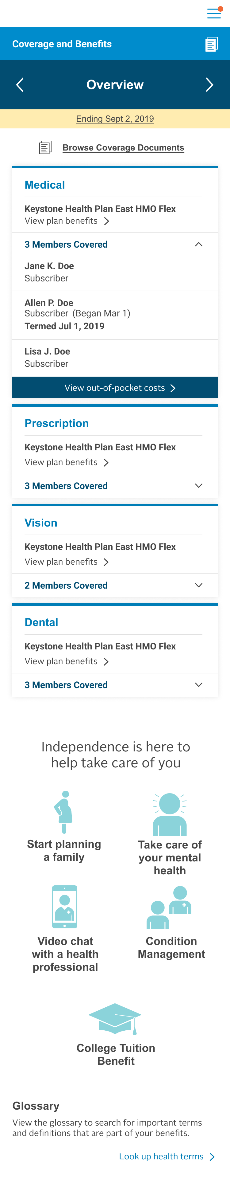This screenshot has height=1203, width=230.
Task: Click the mental health person icon
Action: [170, 814]
